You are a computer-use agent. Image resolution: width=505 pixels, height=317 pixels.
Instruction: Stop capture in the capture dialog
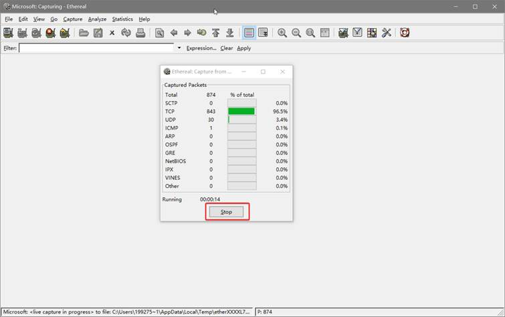click(226, 211)
